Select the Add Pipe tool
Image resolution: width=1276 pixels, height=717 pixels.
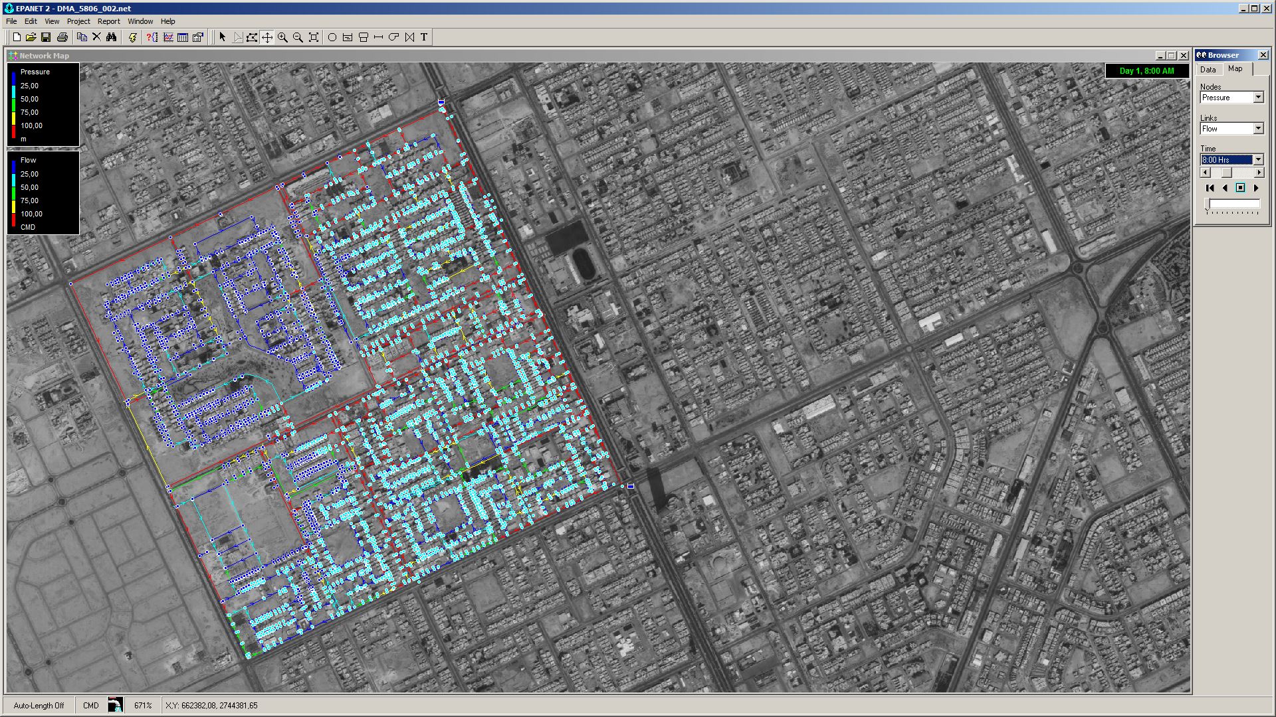coord(378,37)
